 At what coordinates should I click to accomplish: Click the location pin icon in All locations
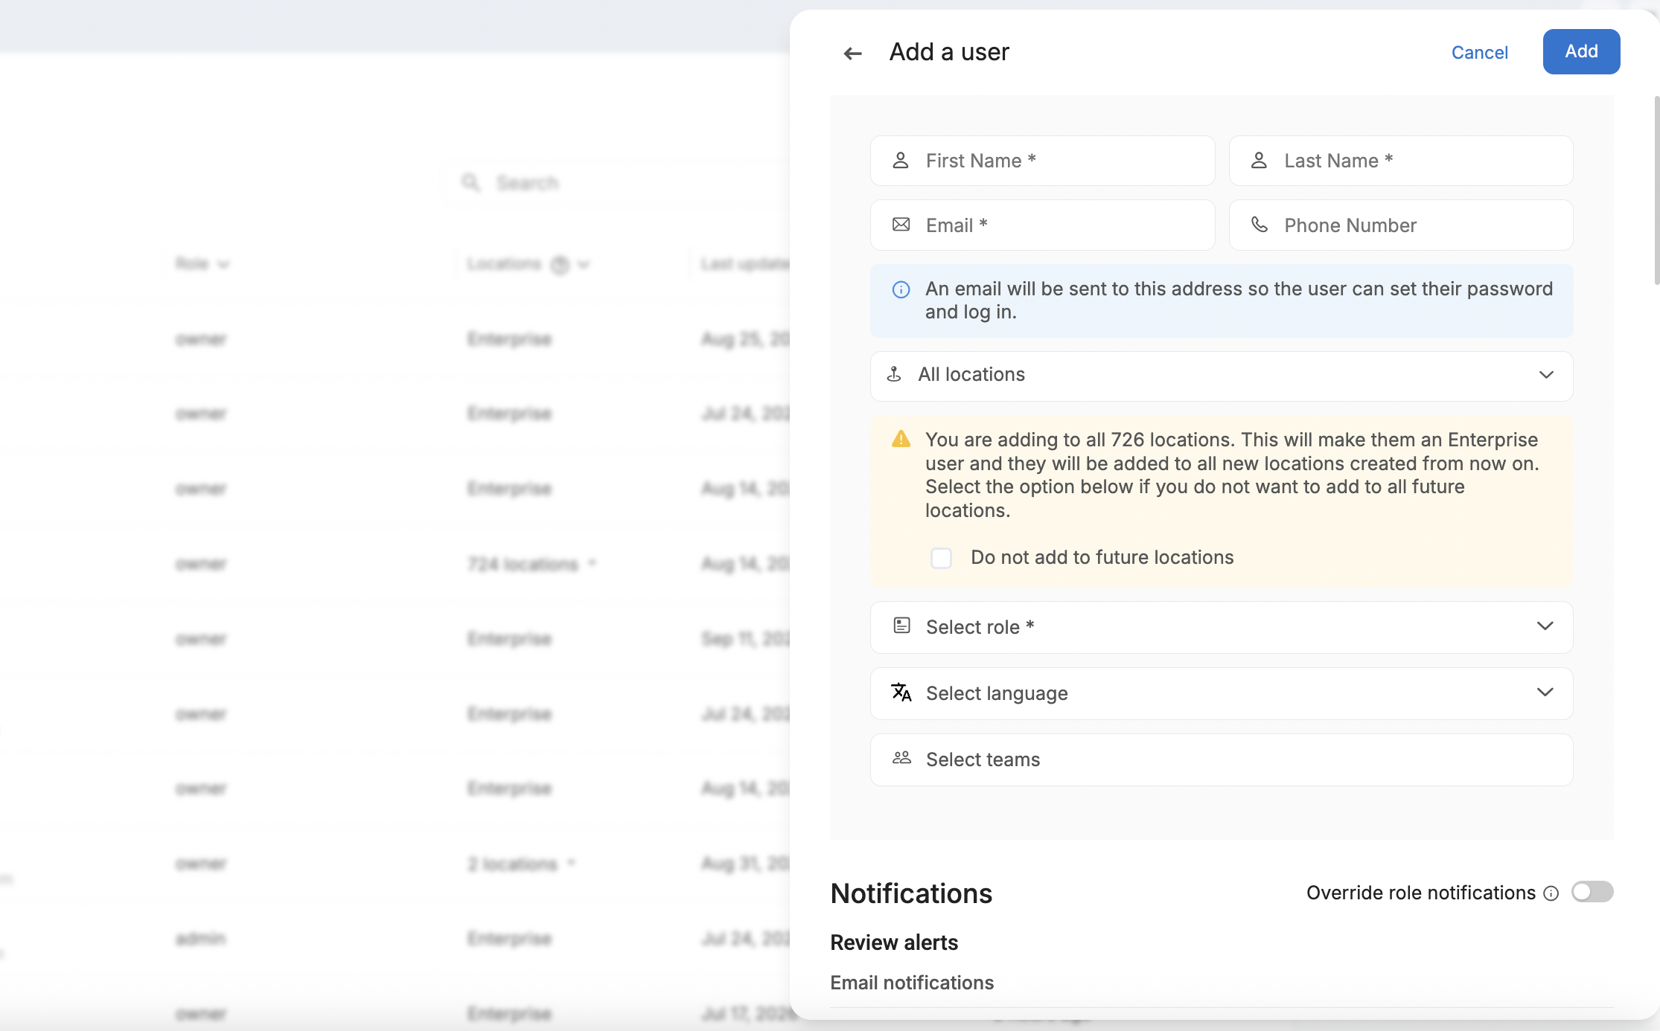click(894, 374)
